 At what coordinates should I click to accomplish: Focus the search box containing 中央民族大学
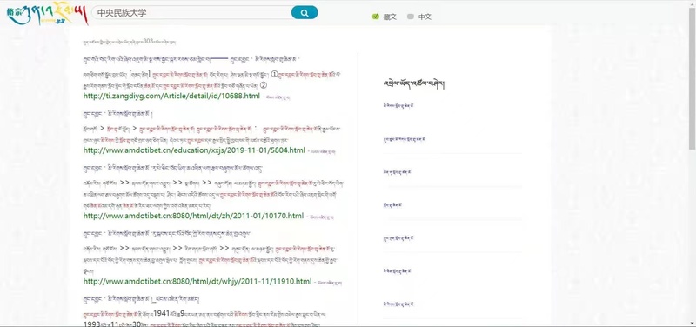pos(191,13)
